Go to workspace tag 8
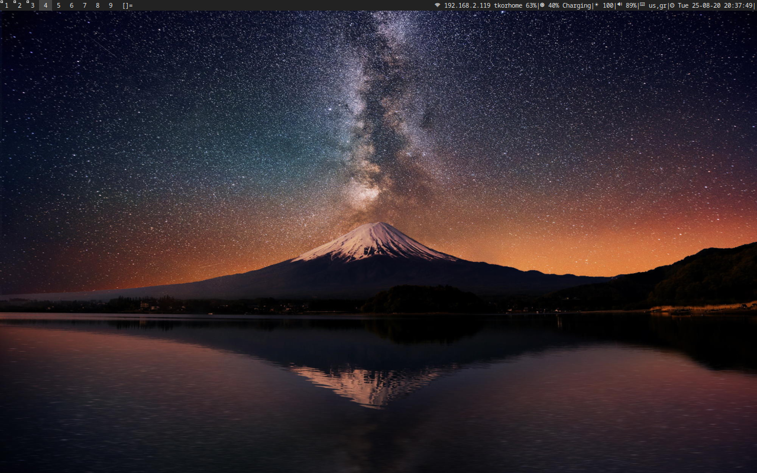 [98, 5]
